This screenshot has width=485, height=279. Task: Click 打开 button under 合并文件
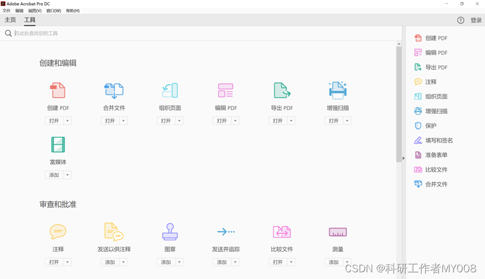(x=110, y=121)
